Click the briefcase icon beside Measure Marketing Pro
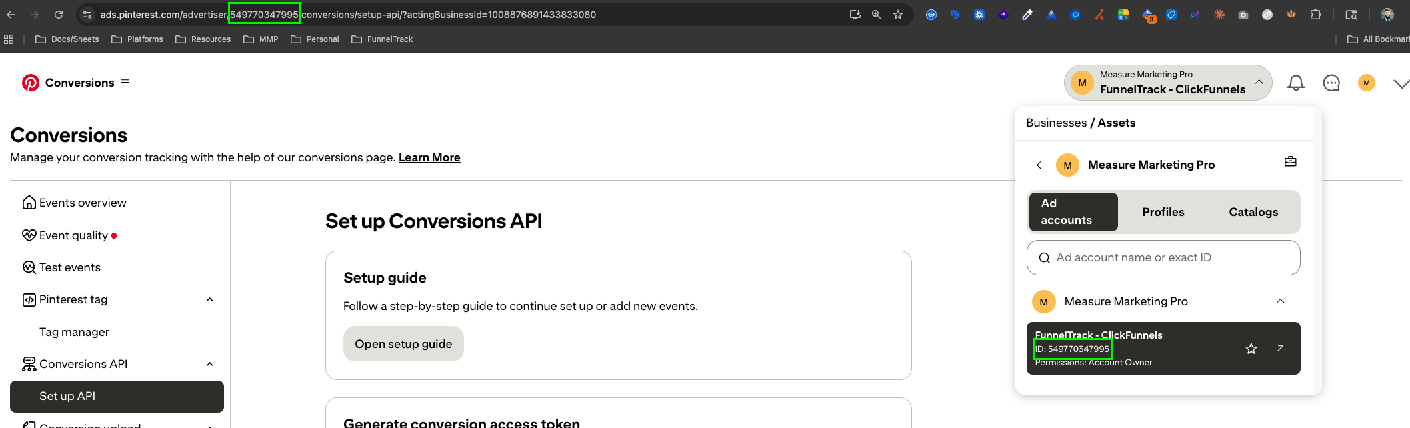This screenshot has width=1410, height=428. (x=1291, y=162)
